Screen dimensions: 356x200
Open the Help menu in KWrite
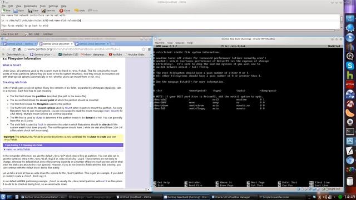pos(64,6)
